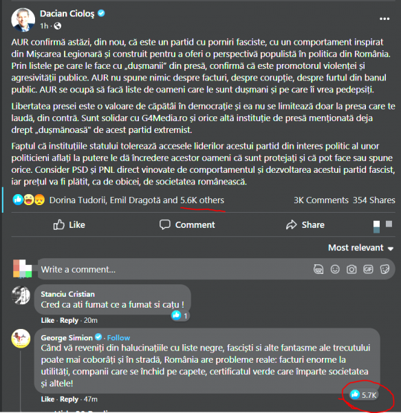Open the sticker picker icon
The image size is (401, 413).
[x=384, y=269]
